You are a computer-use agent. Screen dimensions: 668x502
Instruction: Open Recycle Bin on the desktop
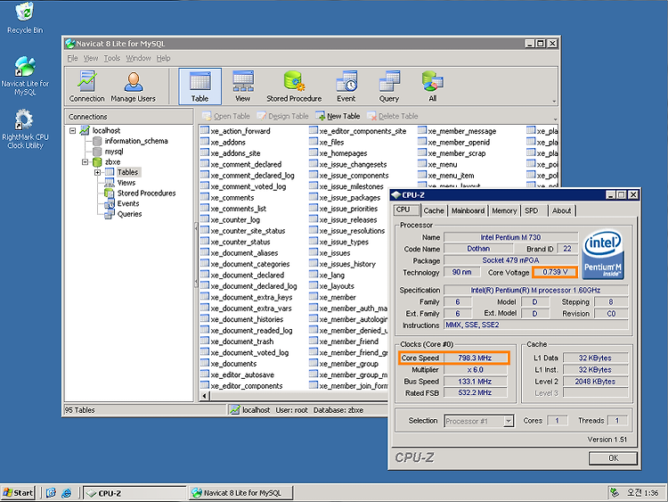click(25, 18)
